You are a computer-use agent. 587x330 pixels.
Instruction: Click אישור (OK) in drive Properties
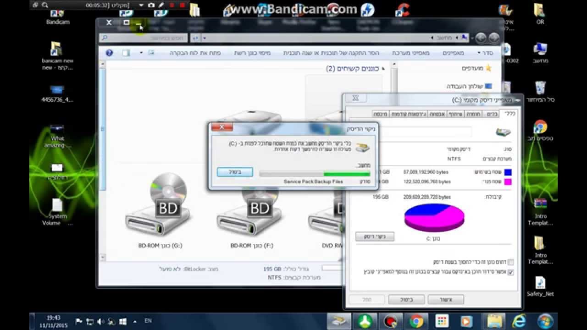click(446, 300)
